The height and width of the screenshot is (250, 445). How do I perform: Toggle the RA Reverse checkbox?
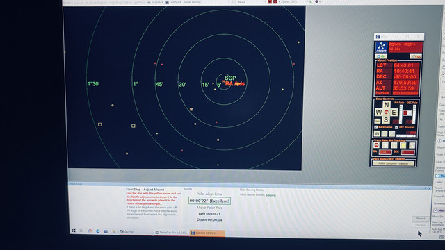pos(375,127)
